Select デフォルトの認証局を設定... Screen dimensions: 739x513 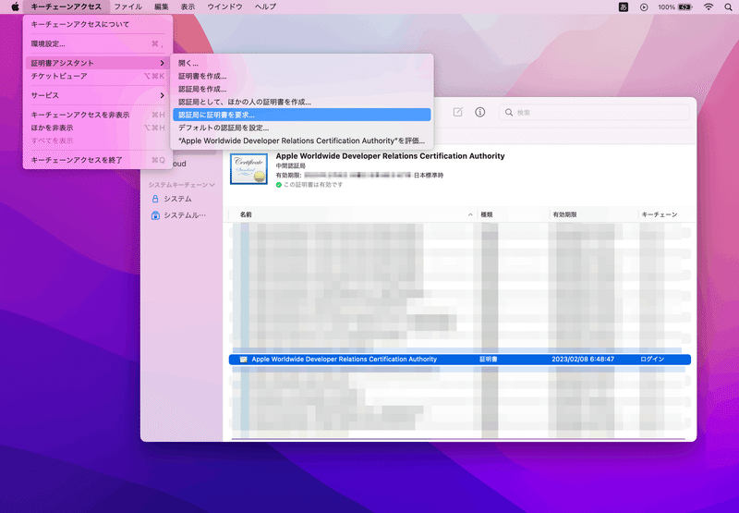coord(302,128)
